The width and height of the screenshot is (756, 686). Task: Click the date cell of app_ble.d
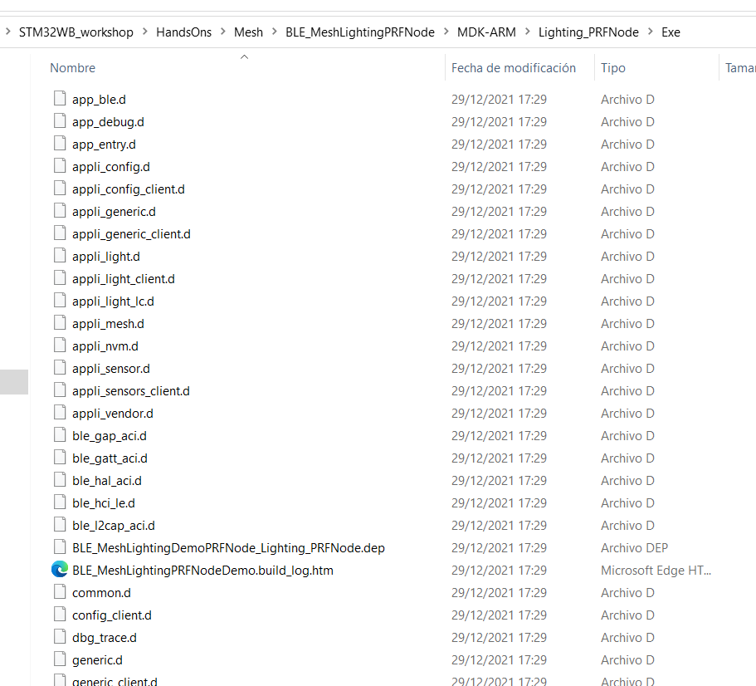pos(499,100)
